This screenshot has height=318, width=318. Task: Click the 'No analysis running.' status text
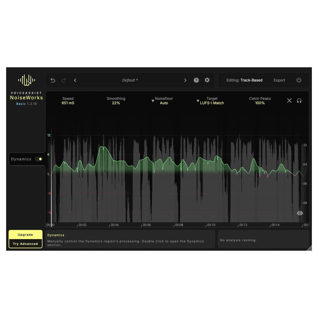tap(238, 240)
